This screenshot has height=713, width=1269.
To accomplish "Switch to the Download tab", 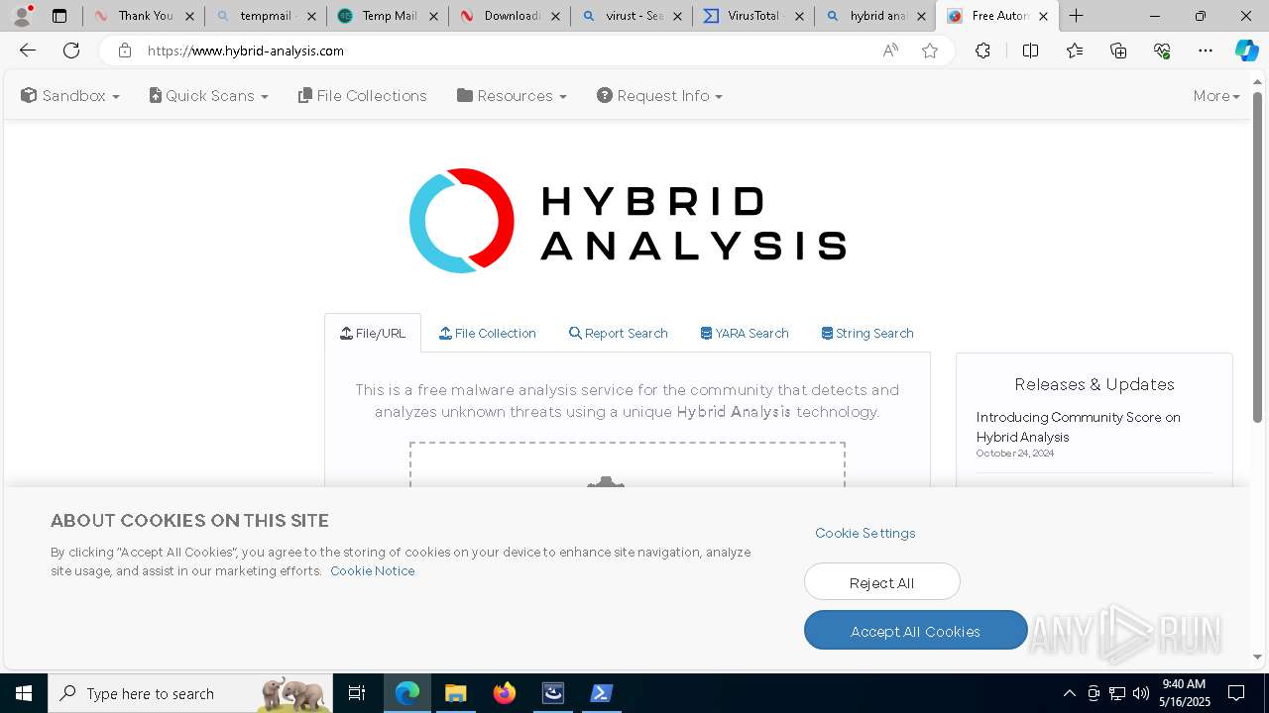I will pos(510,16).
